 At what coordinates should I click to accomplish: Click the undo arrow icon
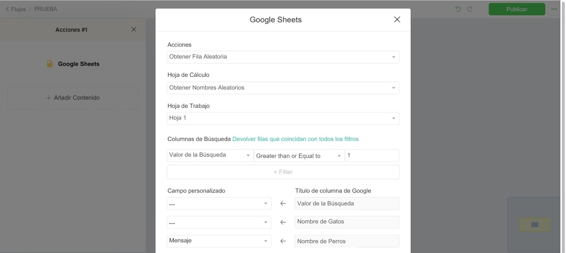[458, 9]
